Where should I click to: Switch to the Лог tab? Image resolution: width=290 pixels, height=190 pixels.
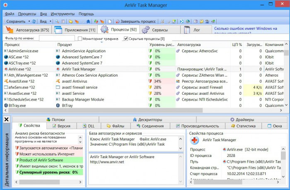point(196,30)
